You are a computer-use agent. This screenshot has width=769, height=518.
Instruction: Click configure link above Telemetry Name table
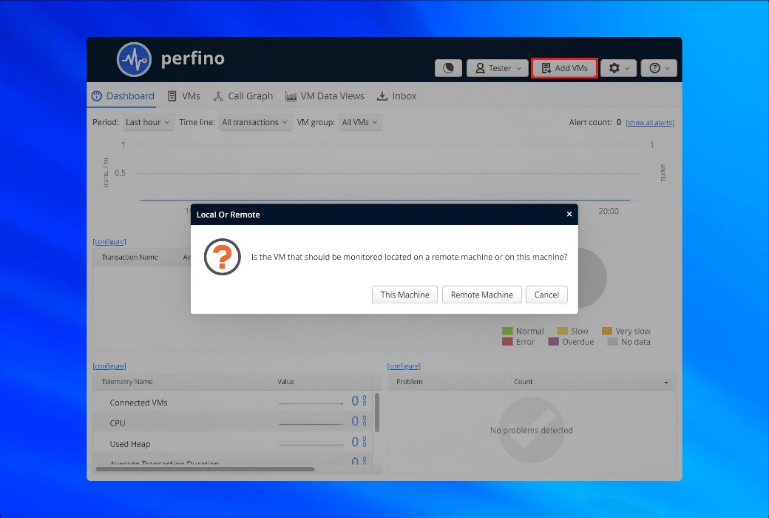coord(109,366)
